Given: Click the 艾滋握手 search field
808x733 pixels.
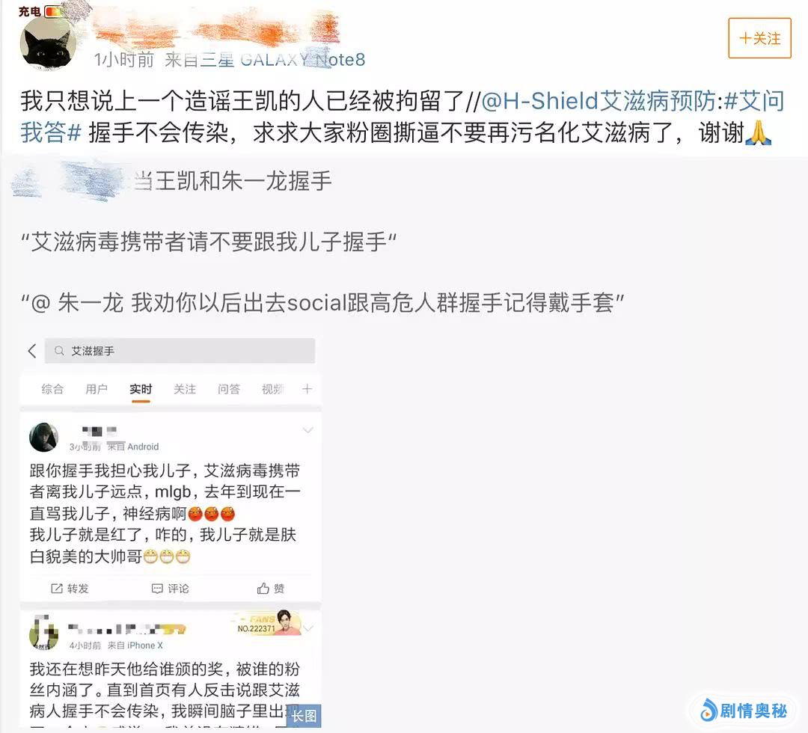Looking at the screenshot, I should coord(180,351).
